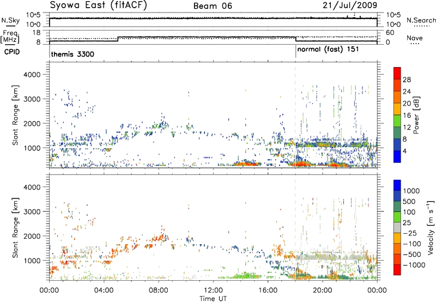This screenshot has width=436, height=302.
Task: Pick the grey -25 to 25 Velocity segment
Action: [397, 227]
